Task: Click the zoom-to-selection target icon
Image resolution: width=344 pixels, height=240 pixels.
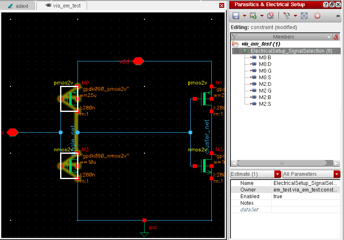Action: pos(304,16)
